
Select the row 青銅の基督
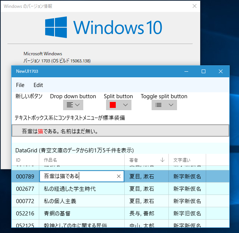click(120, 214)
